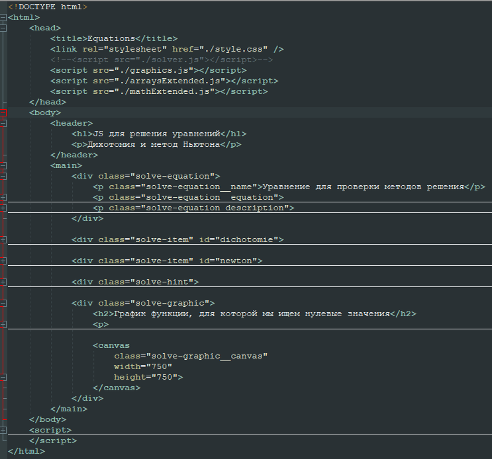Click the closing </head> tag
Viewport: 492px width, 459px height.
[48, 102]
